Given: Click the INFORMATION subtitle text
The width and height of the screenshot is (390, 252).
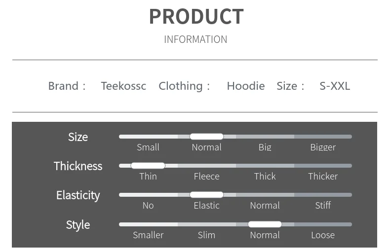Looking at the screenshot, I should tap(195, 39).
